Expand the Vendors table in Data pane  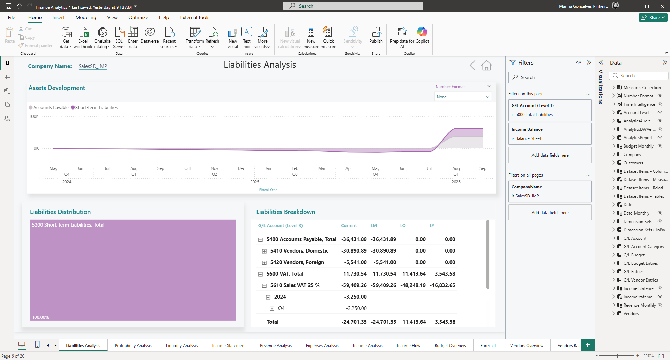(614, 314)
